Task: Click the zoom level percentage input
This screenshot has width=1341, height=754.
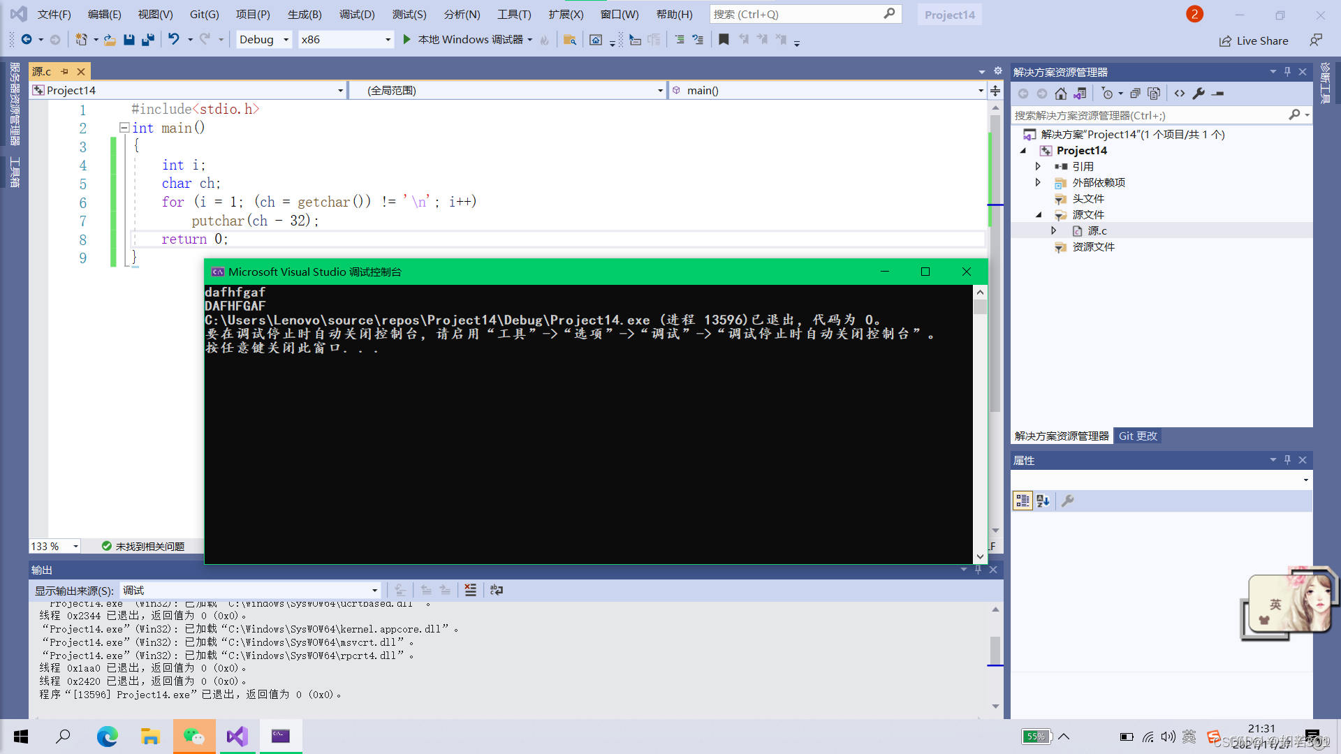Action: tap(48, 546)
